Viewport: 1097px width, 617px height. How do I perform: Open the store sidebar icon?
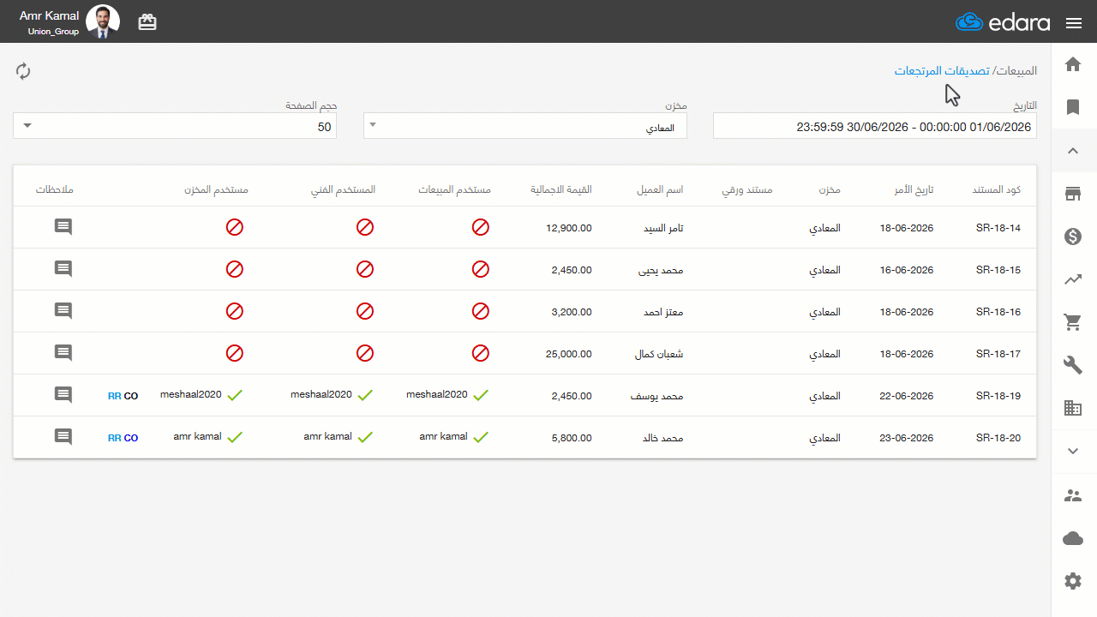click(1073, 194)
